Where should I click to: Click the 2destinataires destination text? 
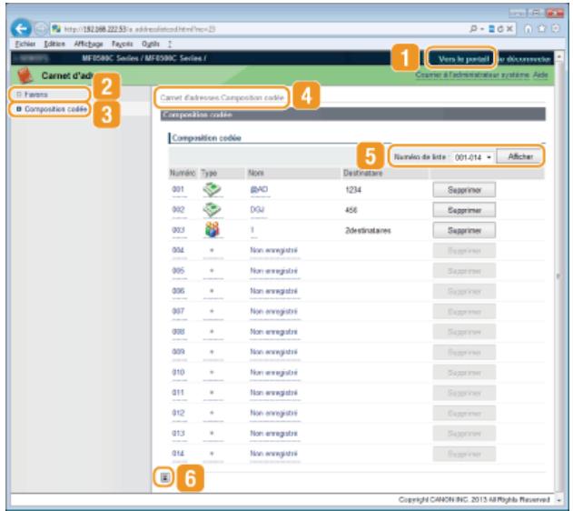point(368,230)
